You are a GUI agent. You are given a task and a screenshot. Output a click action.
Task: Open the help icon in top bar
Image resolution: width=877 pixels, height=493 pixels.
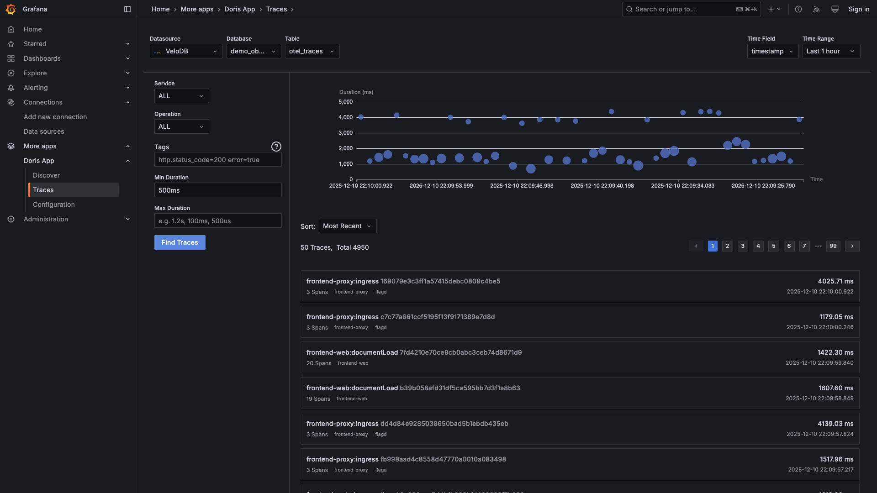tap(798, 9)
